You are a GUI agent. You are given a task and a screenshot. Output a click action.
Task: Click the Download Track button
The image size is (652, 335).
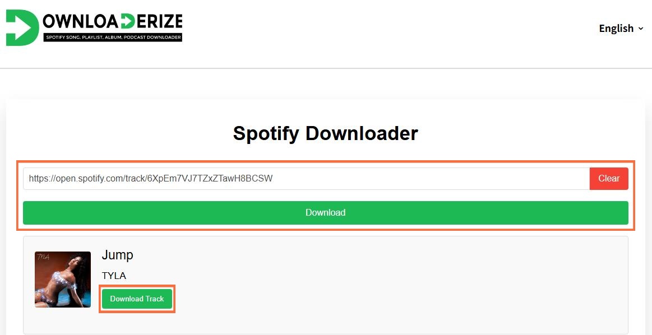click(137, 299)
